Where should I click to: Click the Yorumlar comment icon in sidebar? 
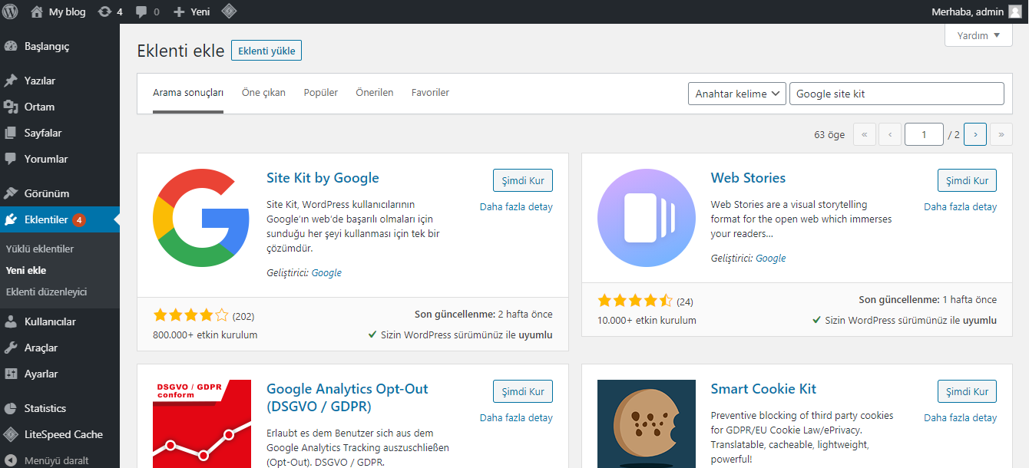pyautogui.click(x=11, y=159)
